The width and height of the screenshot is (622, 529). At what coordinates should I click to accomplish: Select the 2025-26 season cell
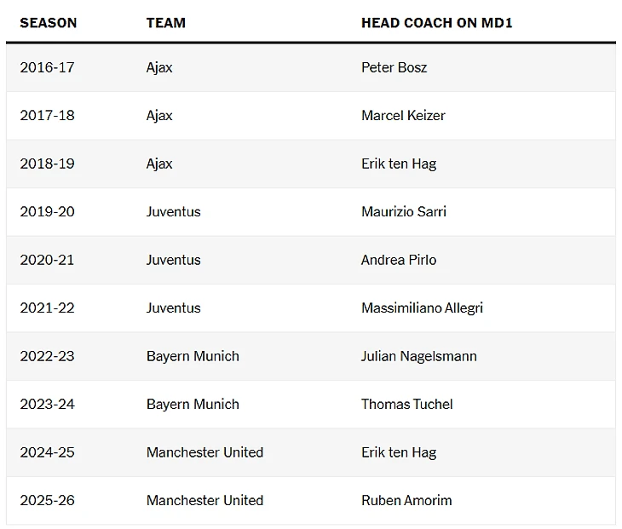[48, 500]
